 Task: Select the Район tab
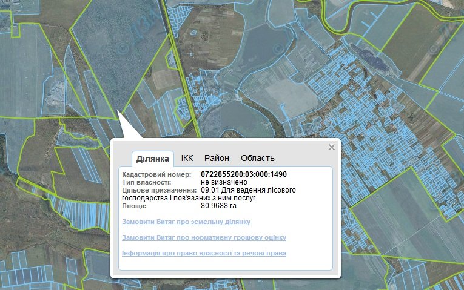point(217,159)
